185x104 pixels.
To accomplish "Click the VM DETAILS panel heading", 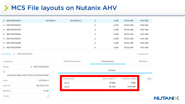I will tap(8, 62).
